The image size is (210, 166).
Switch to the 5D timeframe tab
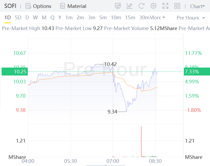(18, 18)
